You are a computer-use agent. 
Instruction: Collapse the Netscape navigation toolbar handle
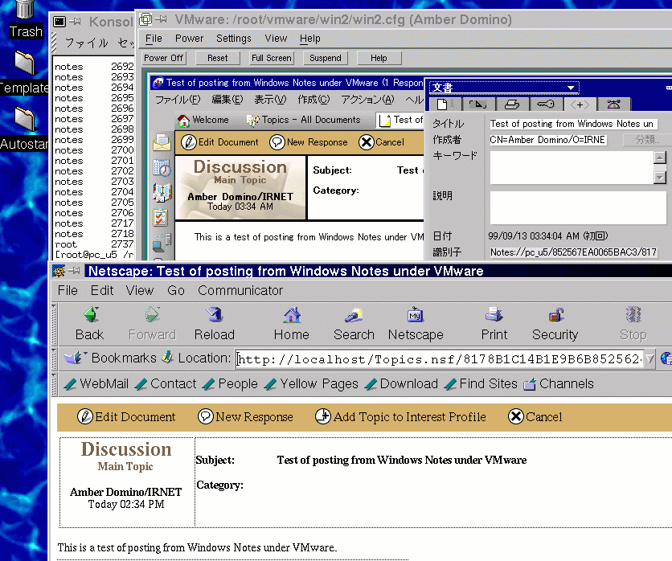[x=54, y=325]
